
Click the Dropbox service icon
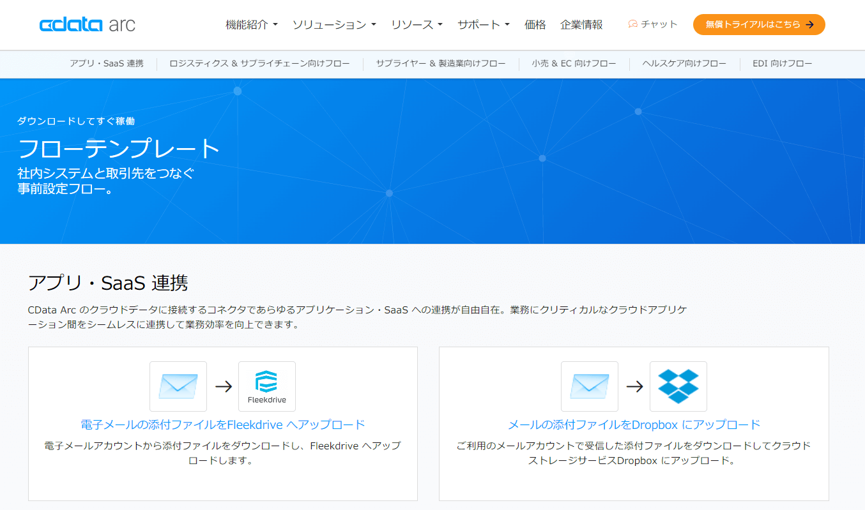tap(678, 386)
